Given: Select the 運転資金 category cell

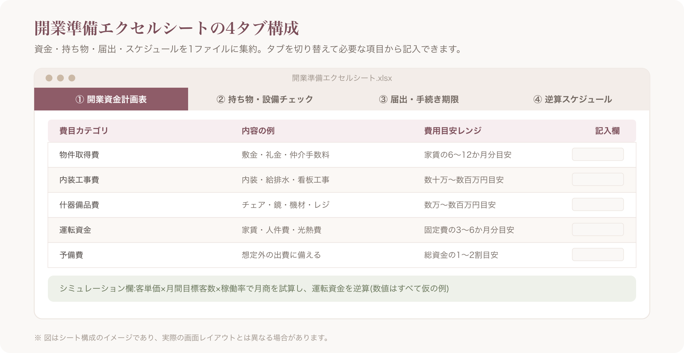Looking at the screenshot, I should [x=75, y=230].
